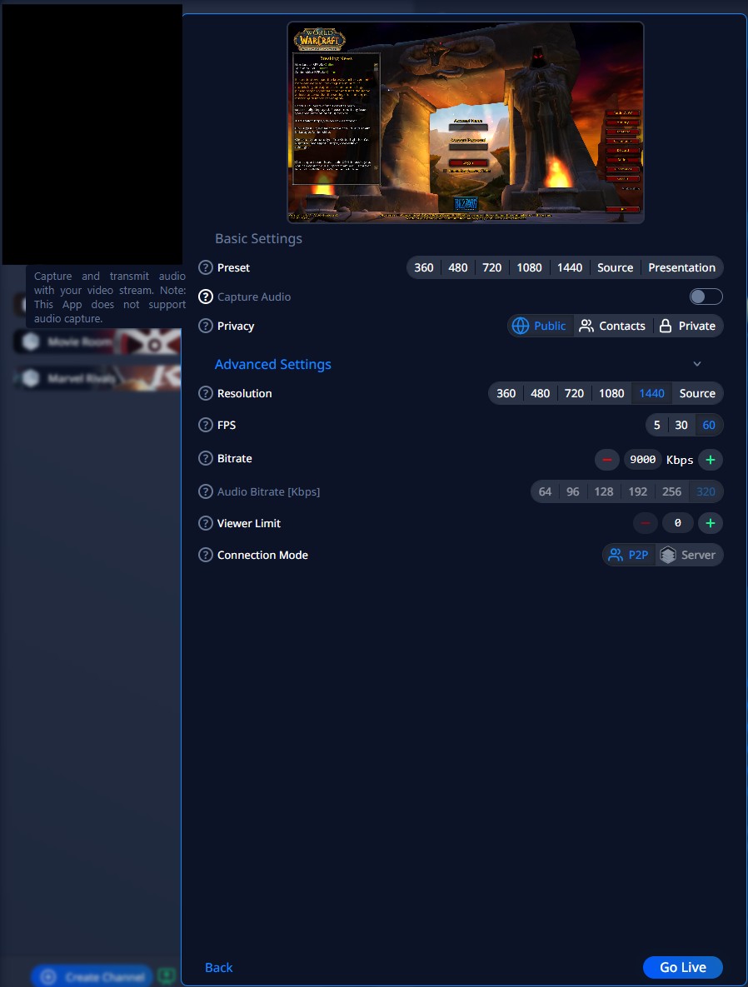Click the help icon beside Preset

pos(206,267)
